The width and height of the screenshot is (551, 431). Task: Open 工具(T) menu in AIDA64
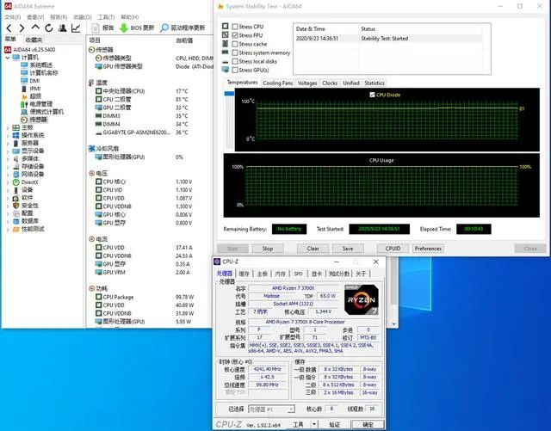click(106, 17)
